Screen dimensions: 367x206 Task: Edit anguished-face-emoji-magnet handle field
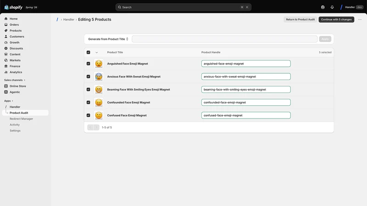tap(246, 64)
